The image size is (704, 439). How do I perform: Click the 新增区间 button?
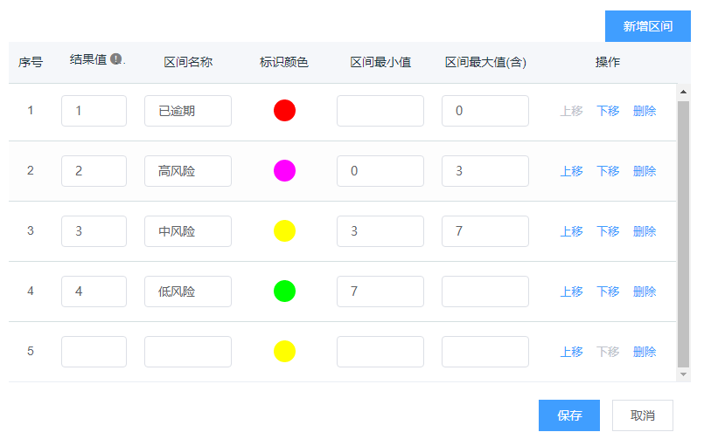(x=647, y=26)
